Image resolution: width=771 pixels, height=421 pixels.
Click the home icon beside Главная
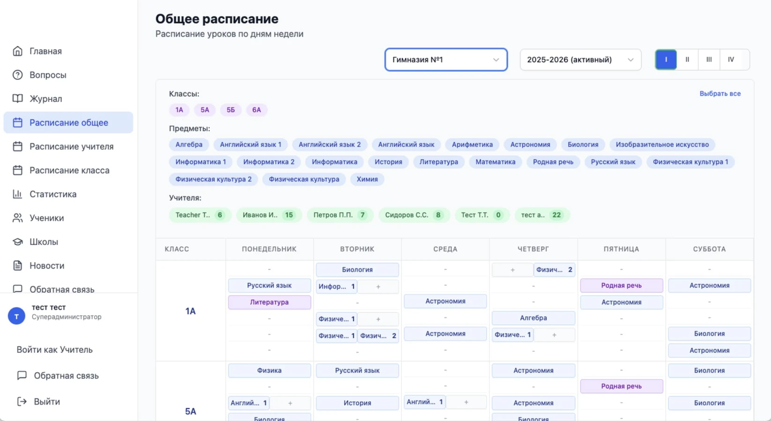tap(17, 51)
